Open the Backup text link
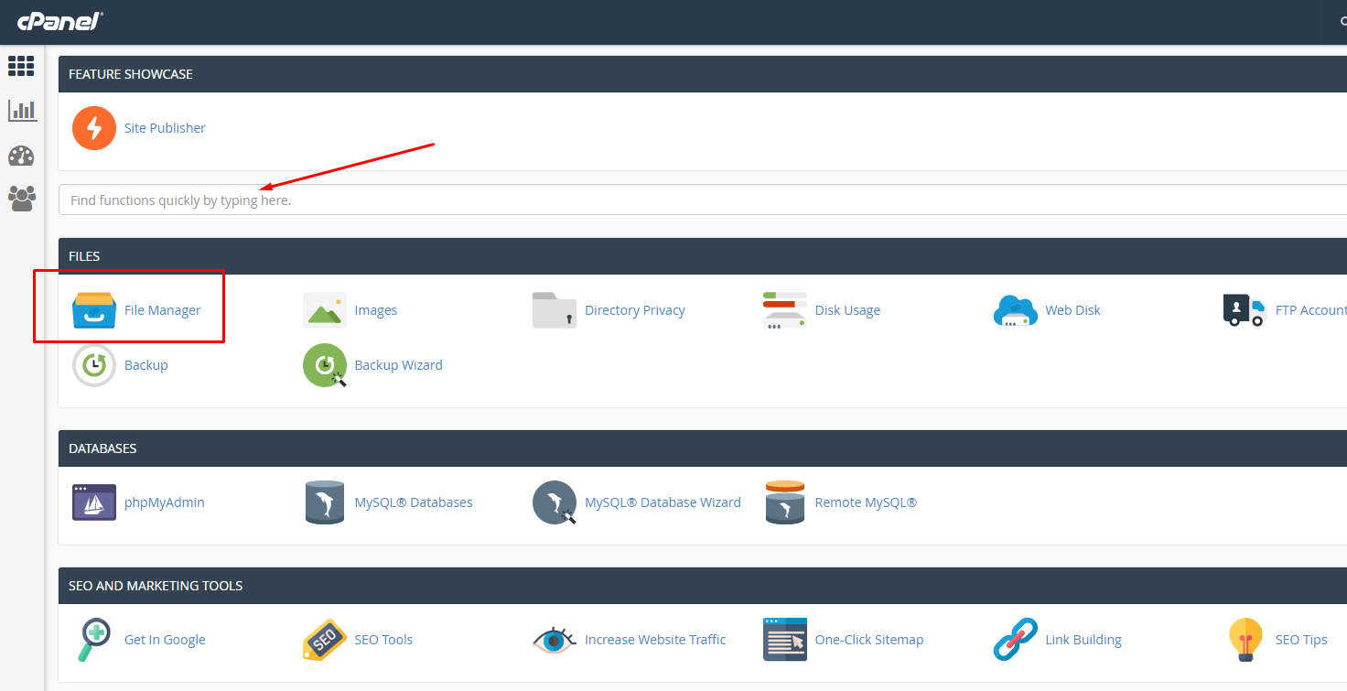 [146, 365]
